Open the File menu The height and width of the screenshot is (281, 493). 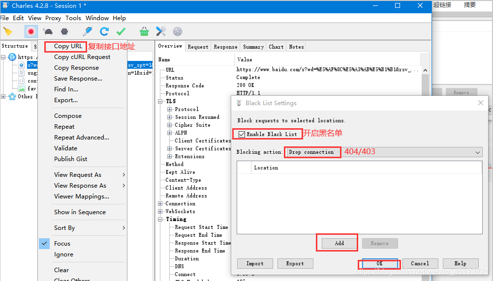click(4, 18)
